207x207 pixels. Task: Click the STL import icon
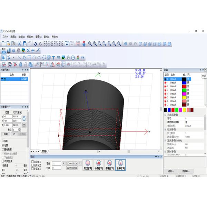4,49
